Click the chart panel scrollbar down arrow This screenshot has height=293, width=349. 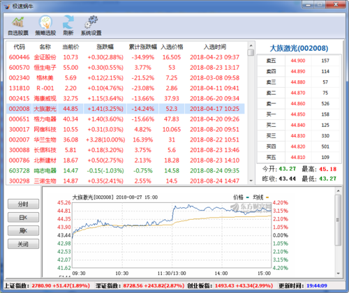pos(338,273)
